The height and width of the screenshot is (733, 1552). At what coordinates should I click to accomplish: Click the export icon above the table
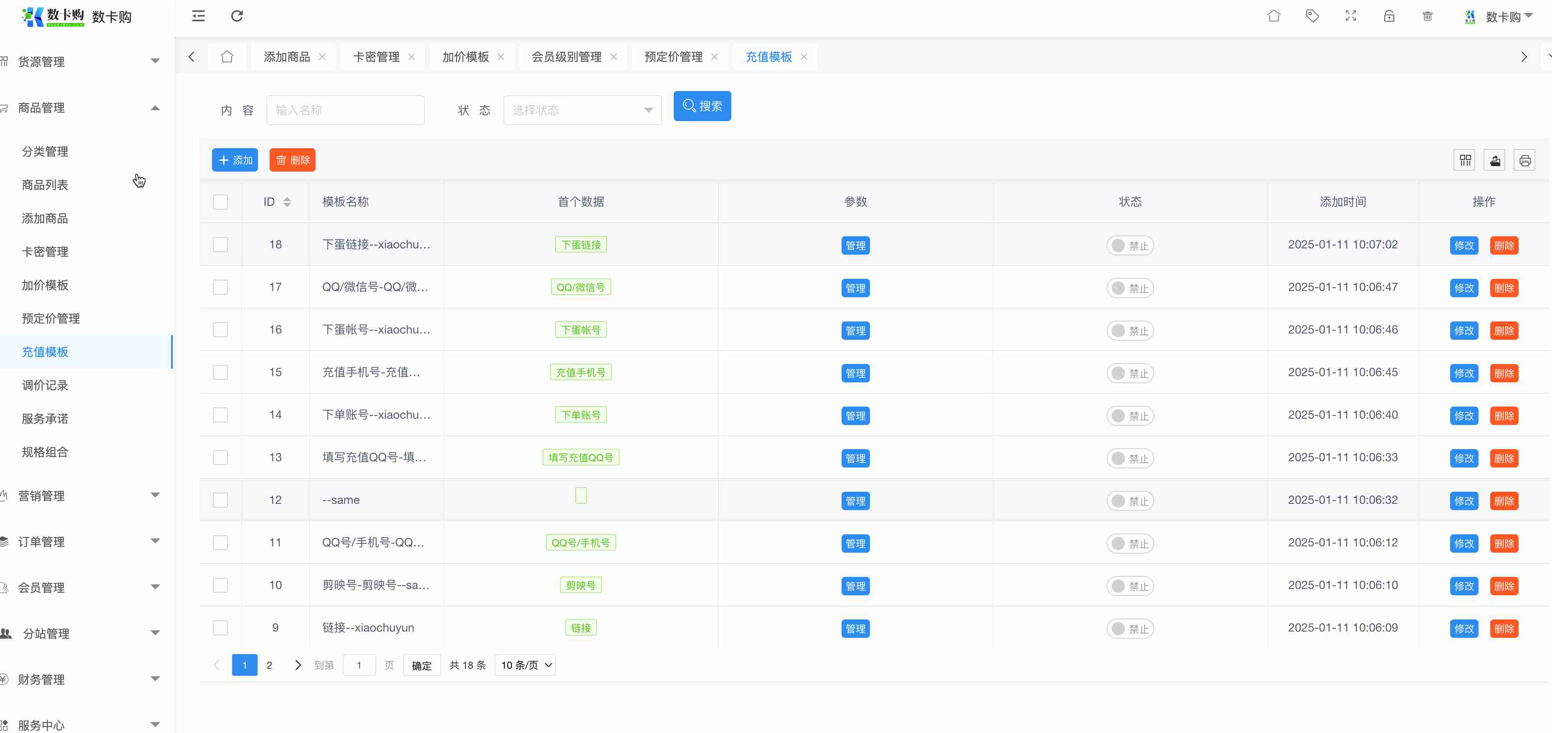tap(1495, 160)
